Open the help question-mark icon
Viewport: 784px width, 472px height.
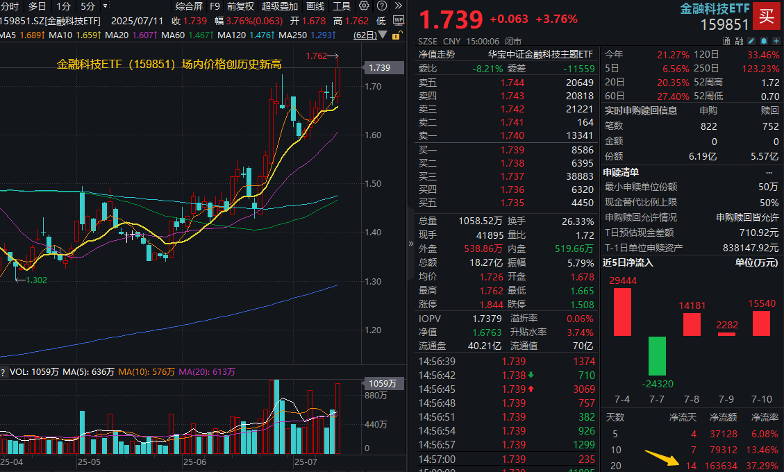coord(381,6)
